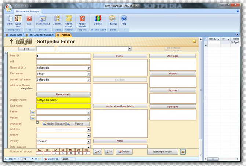Open the go to person combo dropdown

(x=130, y=49)
